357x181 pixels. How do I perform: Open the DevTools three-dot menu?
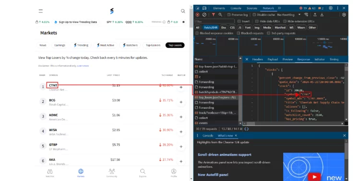pos(338,8)
